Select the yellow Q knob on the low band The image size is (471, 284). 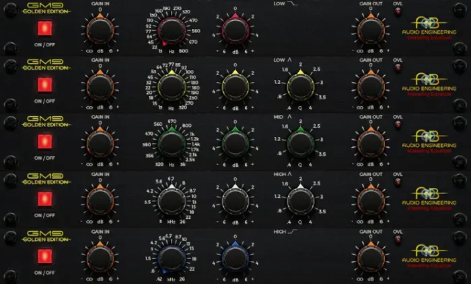coord(299,87)
